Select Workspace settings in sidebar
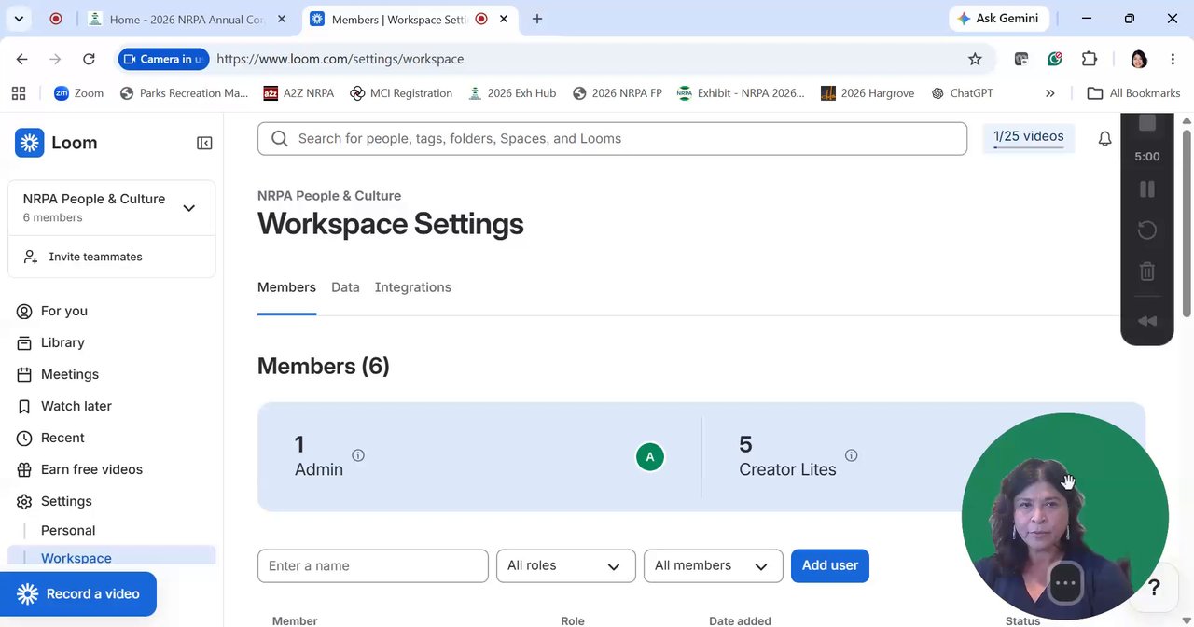The image size is (1194, 627). (112, 558)
